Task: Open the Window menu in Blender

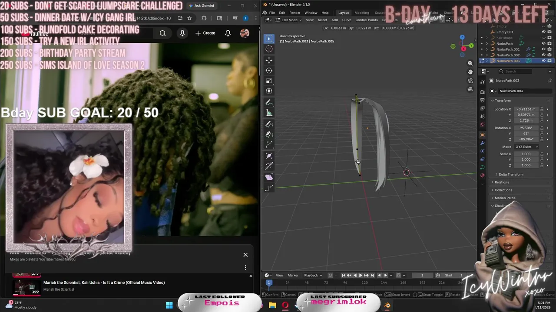Action: coord(311,13)
